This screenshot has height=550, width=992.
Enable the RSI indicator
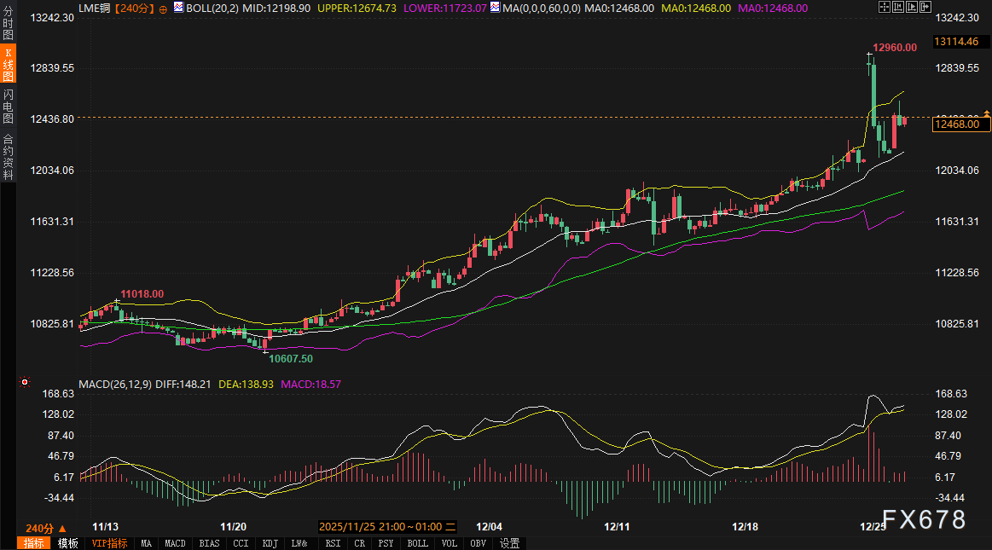coord(333,543)
